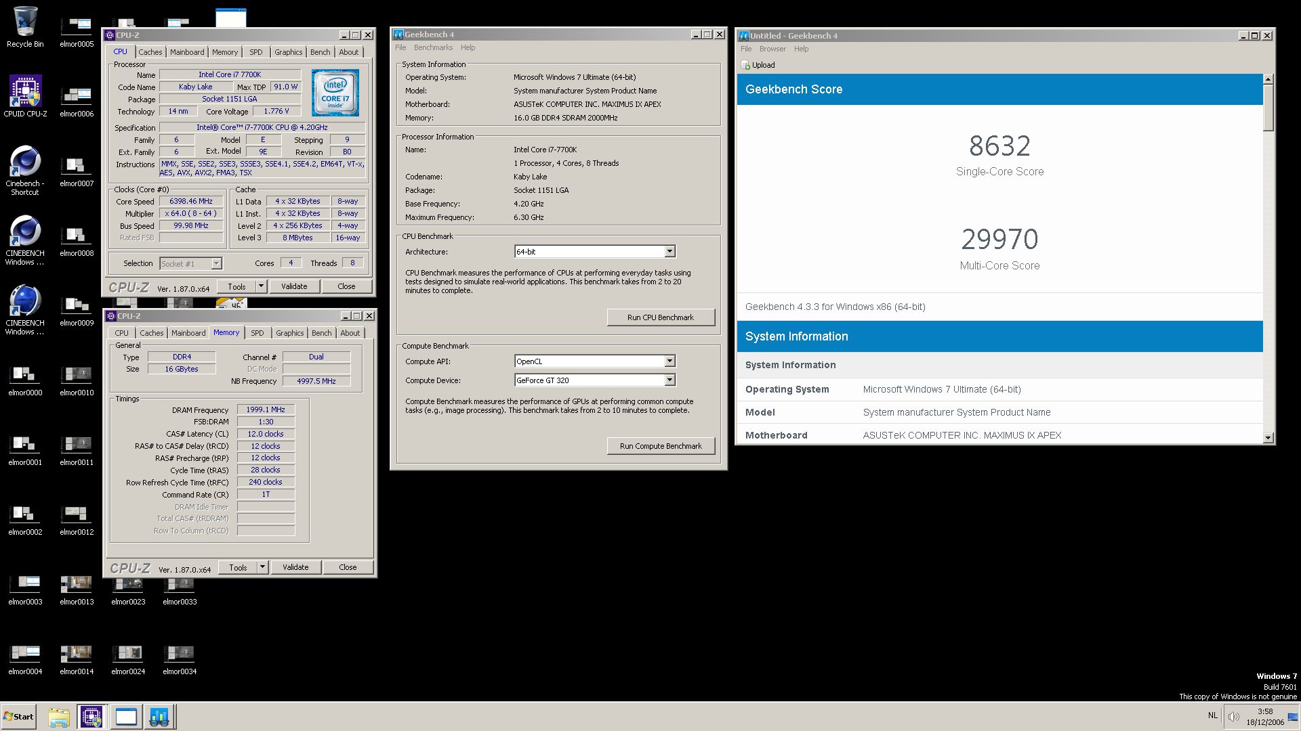Viewport: 1301px width, 731px height.
Task: Open the Recycle Bin desktop icon
Action: [25, 27]
